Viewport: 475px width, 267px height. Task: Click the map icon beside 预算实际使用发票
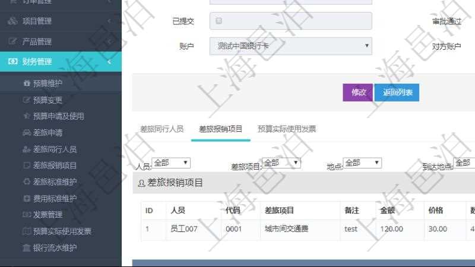[26, 231]
